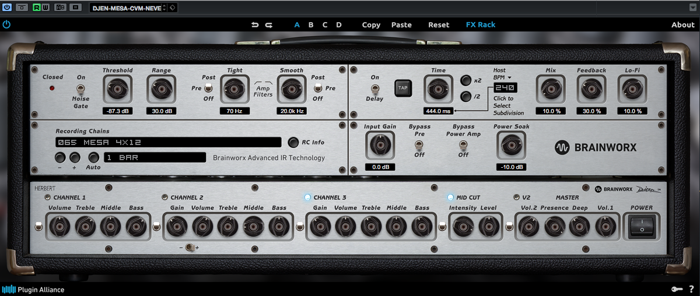Select settings bank C
The width and height of the screenshot is (700, 296).
[325, 25]
